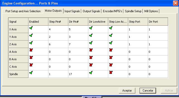179x98 pixels.
Task: Open Port Setup and Axis Selection tab
Action: pos(23,11)
